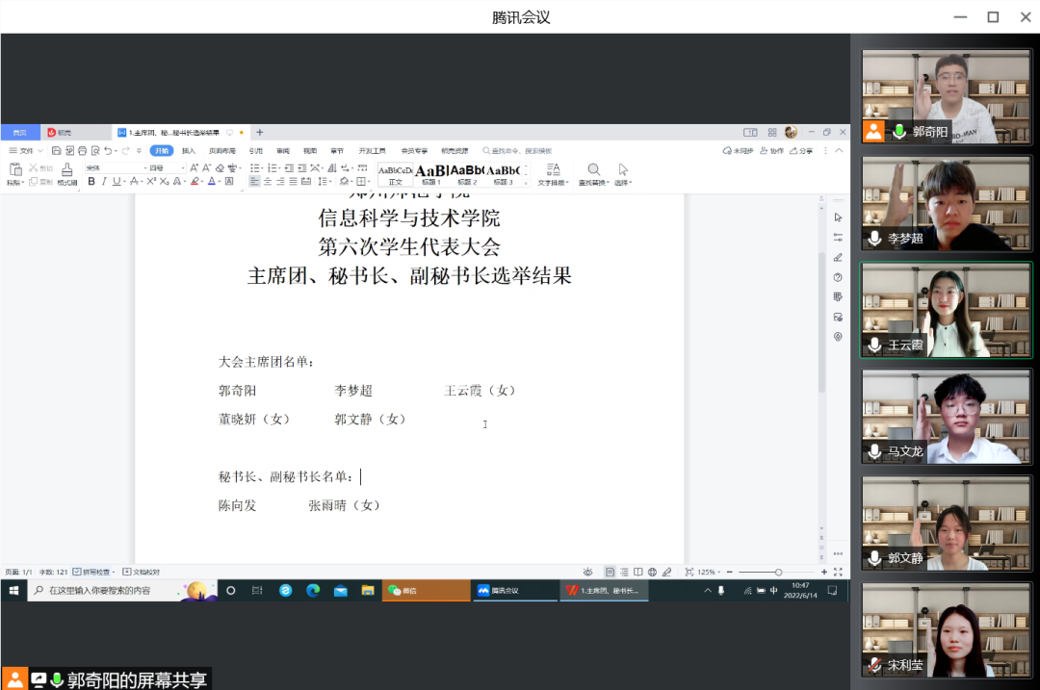Click the superscript X² icon

click(x=151, y=181)
